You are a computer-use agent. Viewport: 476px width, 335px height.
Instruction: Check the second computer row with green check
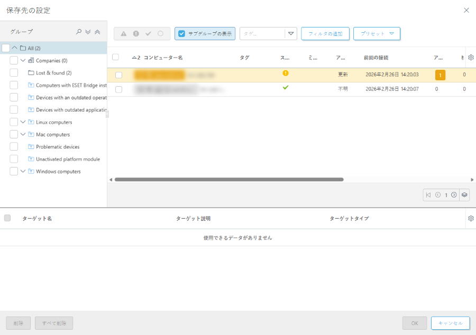[x=118, y=89]
